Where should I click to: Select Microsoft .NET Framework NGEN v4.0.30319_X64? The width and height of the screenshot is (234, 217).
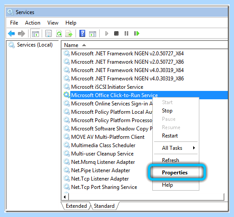pyautogui.click(x=127, y=70)
